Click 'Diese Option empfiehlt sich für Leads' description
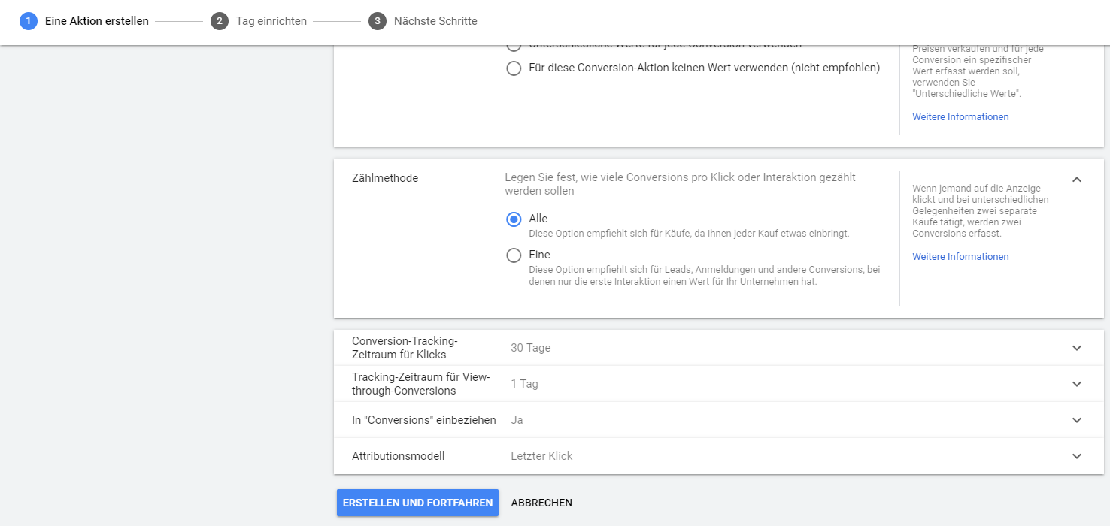The height and width of the screenshot is (526, 1110). [705, 276]
